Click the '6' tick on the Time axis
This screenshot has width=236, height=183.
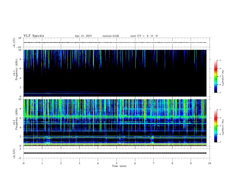(135, 163)
